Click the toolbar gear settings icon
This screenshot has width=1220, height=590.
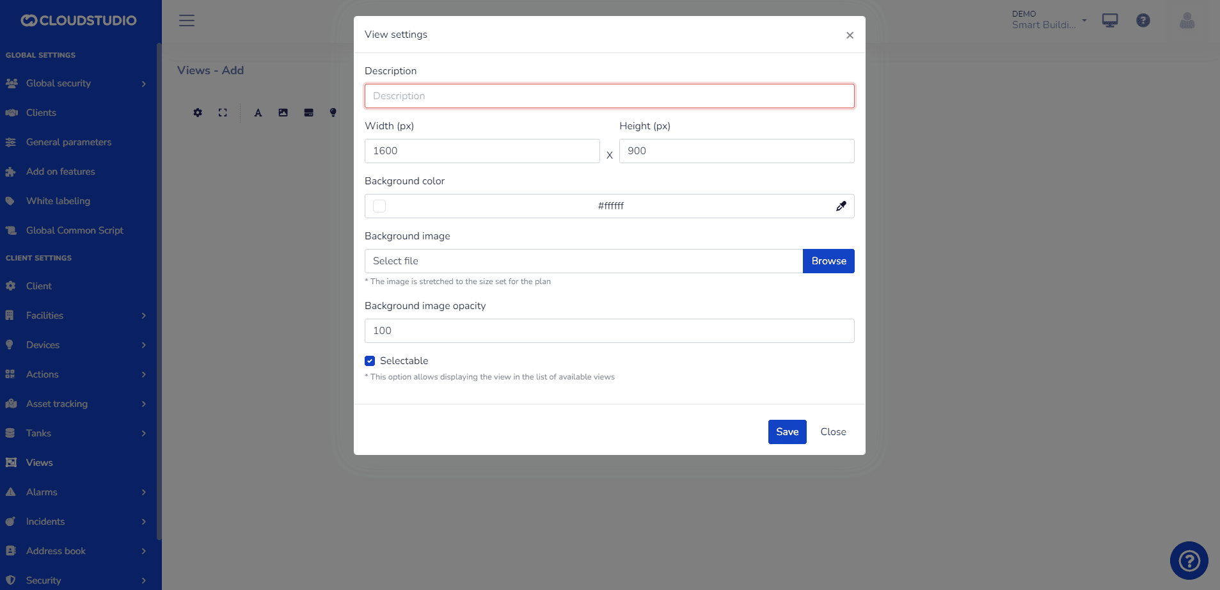pos(198,113)
